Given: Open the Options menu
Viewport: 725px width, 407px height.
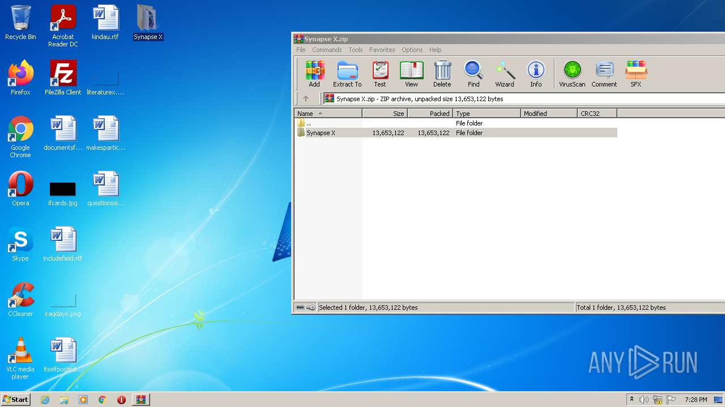Looking at the screenshot, I should pyautogui.click(x=412, y=50).
